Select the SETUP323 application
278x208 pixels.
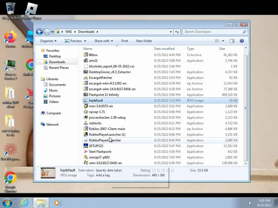click(x=160, y=146)
